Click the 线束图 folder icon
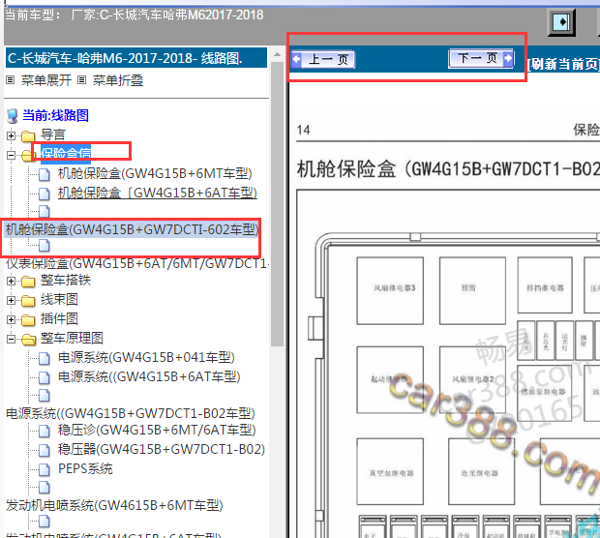Screen dimensions: 600x538 [28, 301]
